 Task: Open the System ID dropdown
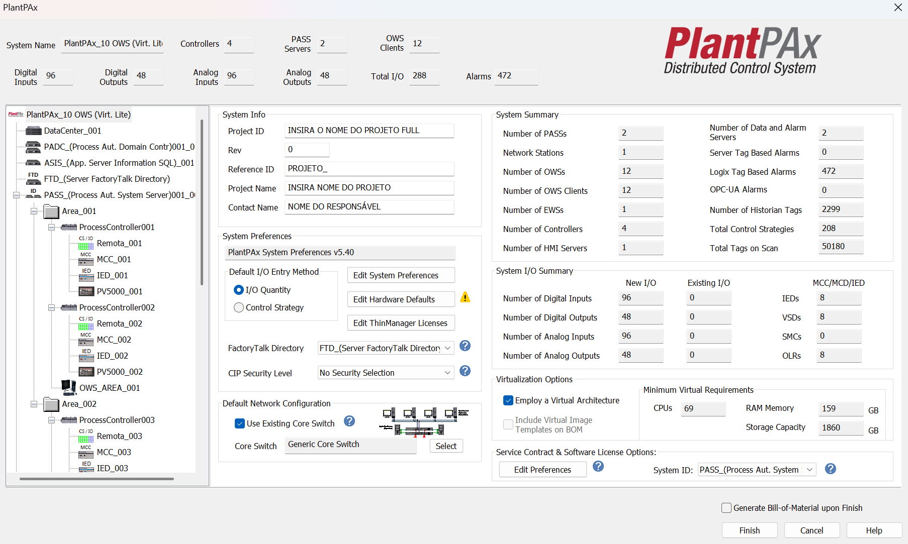coord(809,470)
